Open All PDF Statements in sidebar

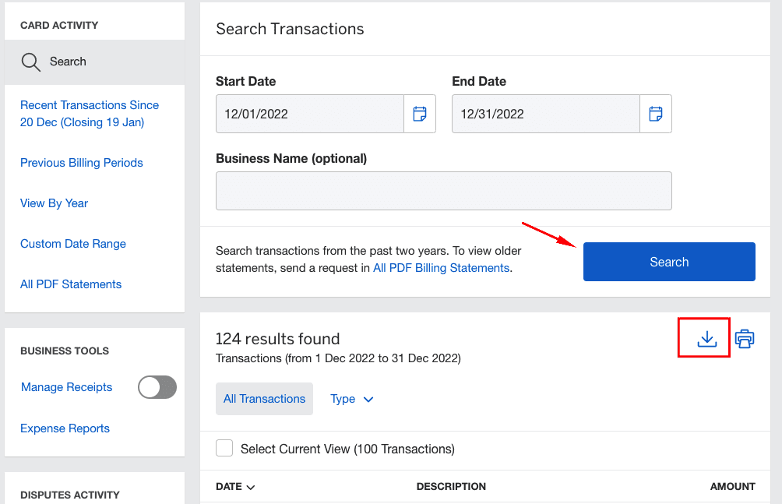click(71, 284)
